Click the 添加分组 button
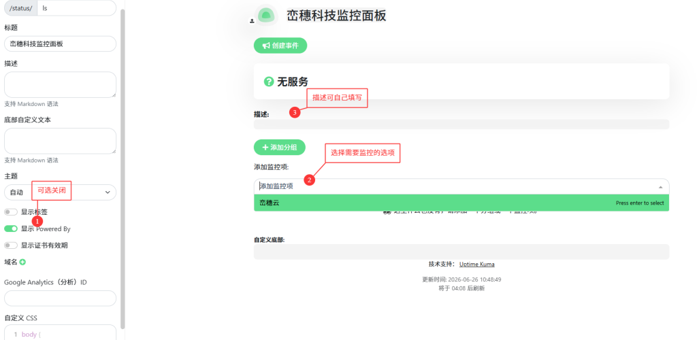The image size is (697, 340). click(x=280, y=148)
